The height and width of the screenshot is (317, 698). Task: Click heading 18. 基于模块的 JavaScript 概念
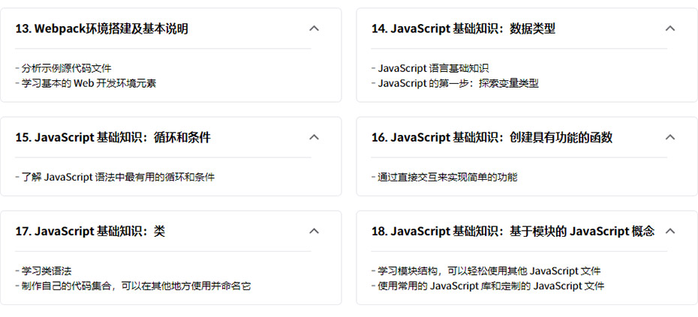[x=513, y=232]
